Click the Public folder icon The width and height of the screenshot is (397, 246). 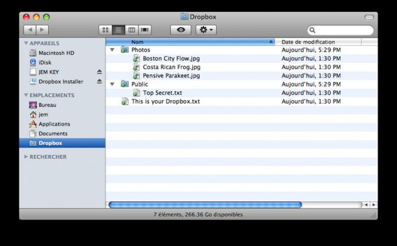tap(125, 84)
